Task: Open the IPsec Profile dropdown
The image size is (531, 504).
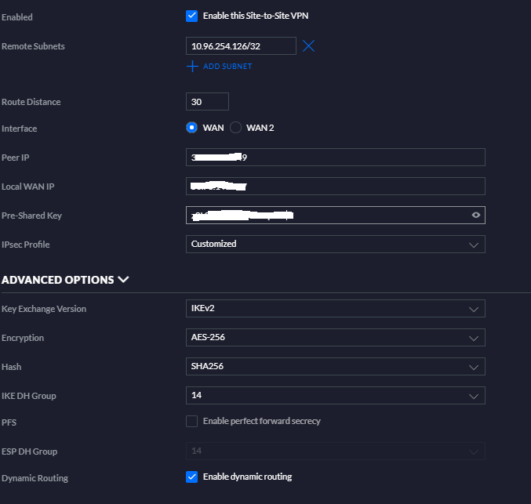Action: point(335,245)
